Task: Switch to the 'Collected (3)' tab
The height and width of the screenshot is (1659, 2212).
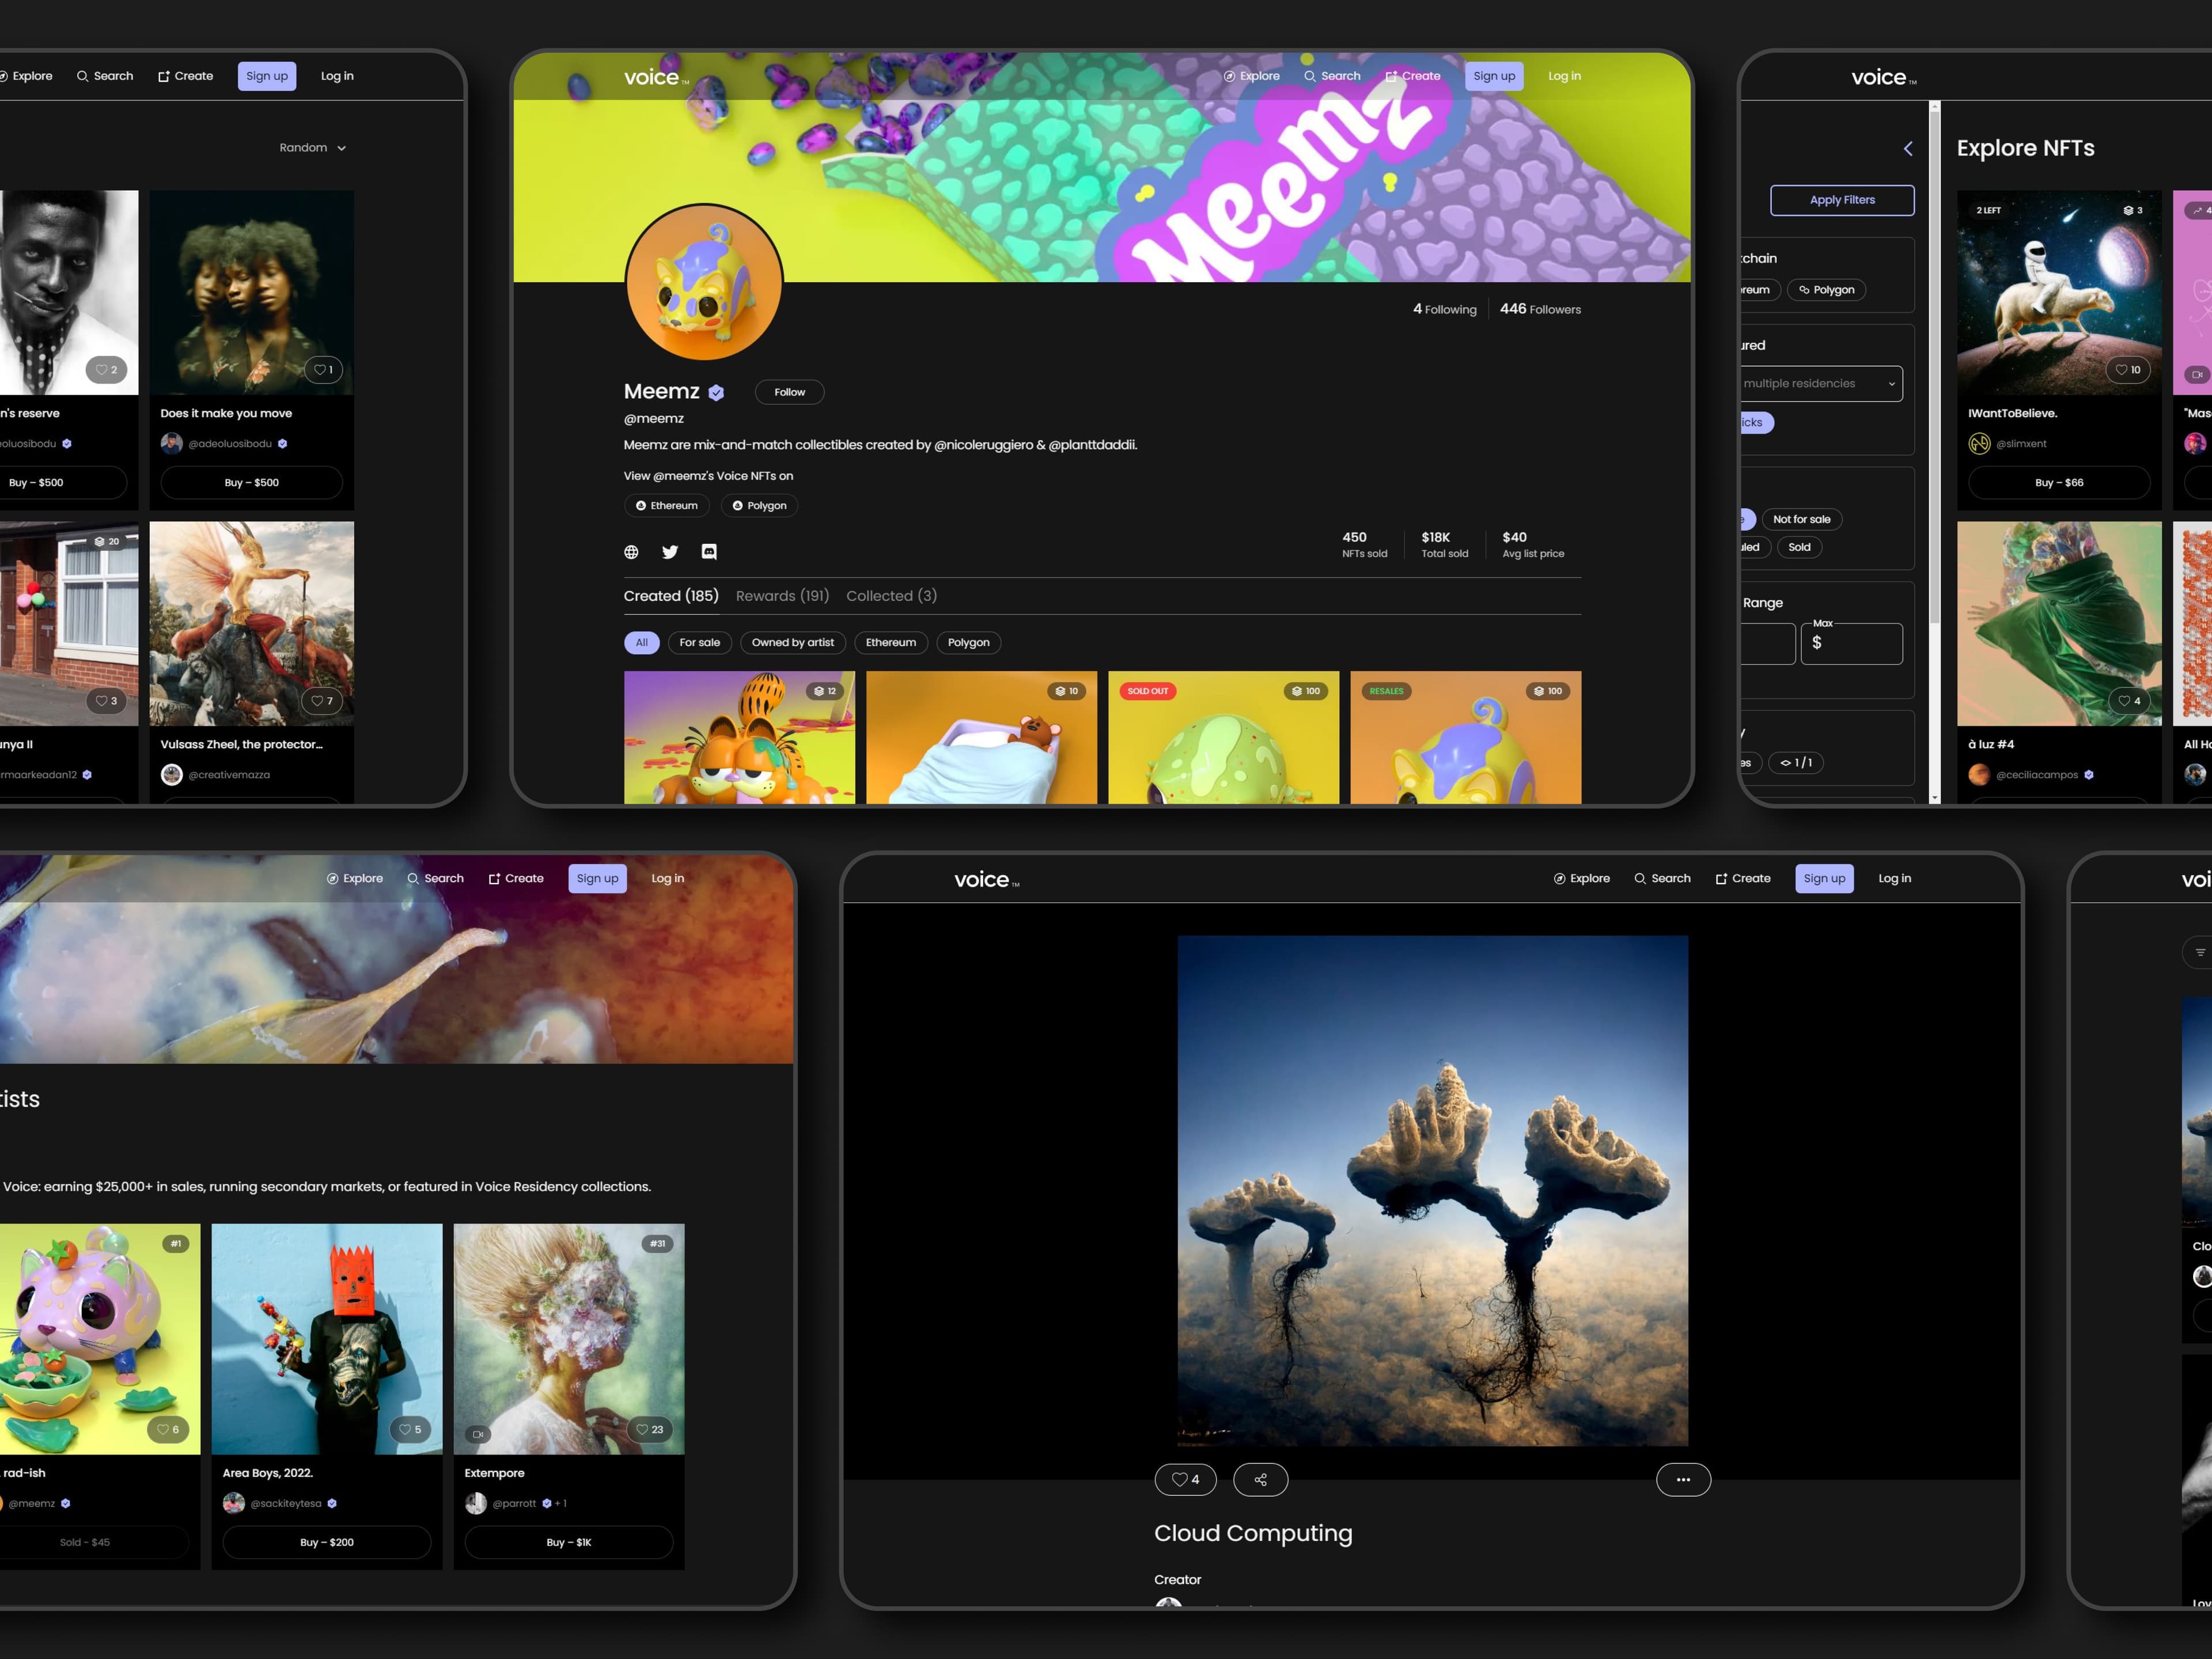Action: coord(891,596)
